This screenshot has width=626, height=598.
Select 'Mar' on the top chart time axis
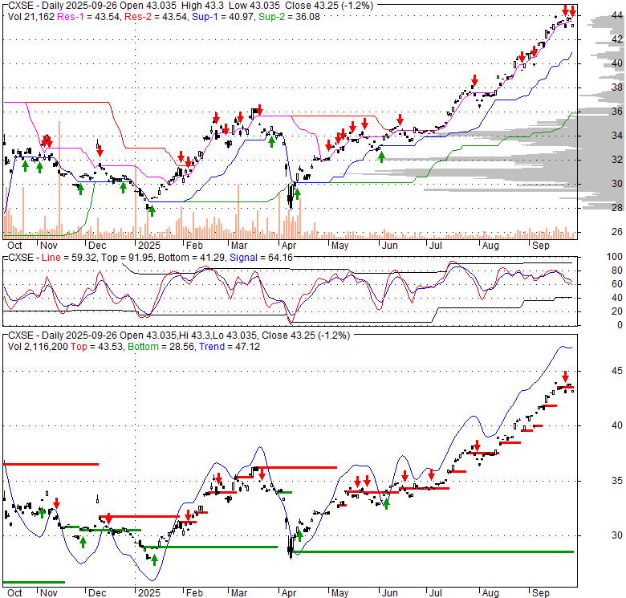239,246
